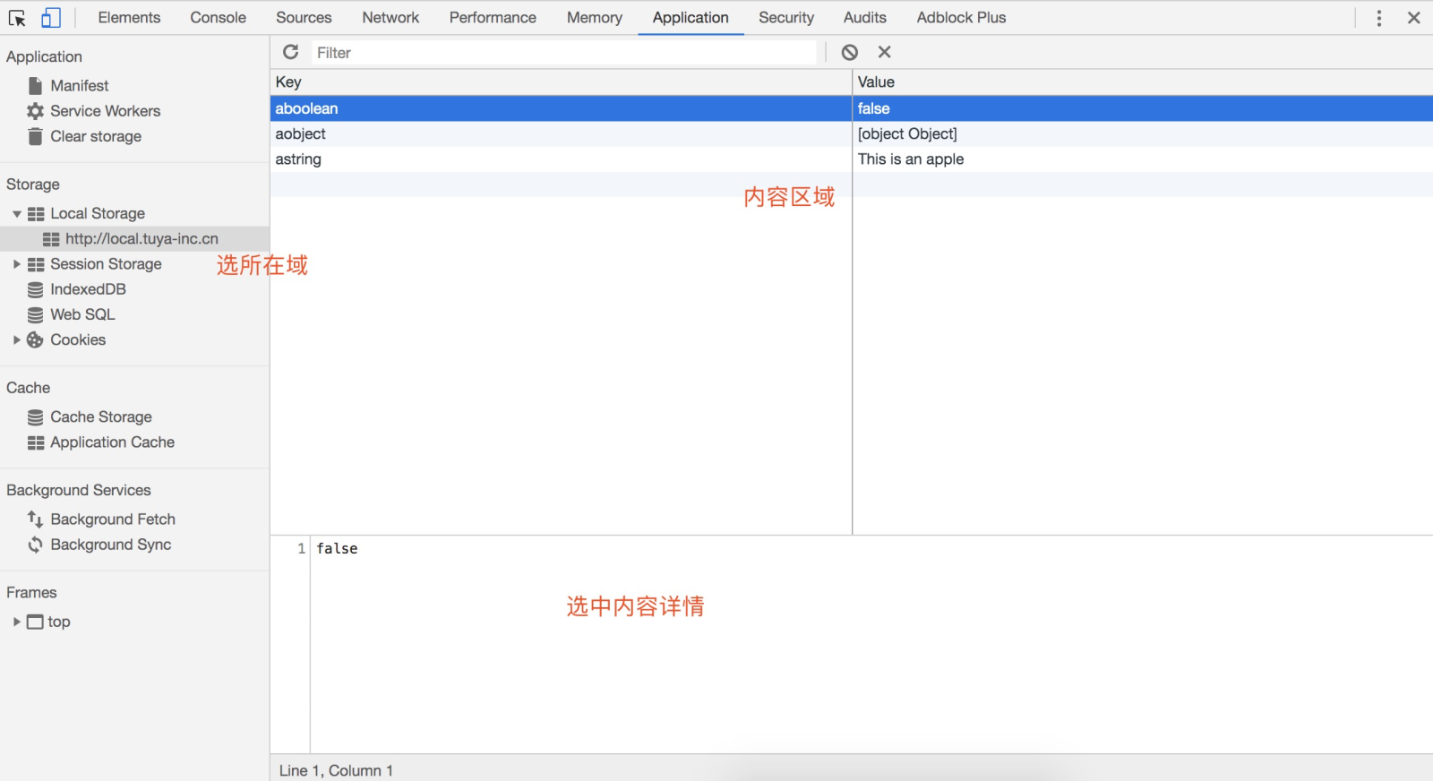
Task: Click the Background Sync icon
Action: coord(35,545)
